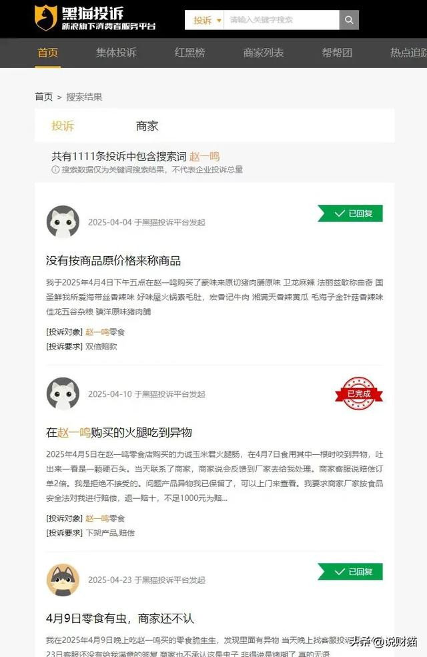Open complaint about 火腿吃到异物
Viewport: 427px width, 657px height.
[x=119, y=432]
